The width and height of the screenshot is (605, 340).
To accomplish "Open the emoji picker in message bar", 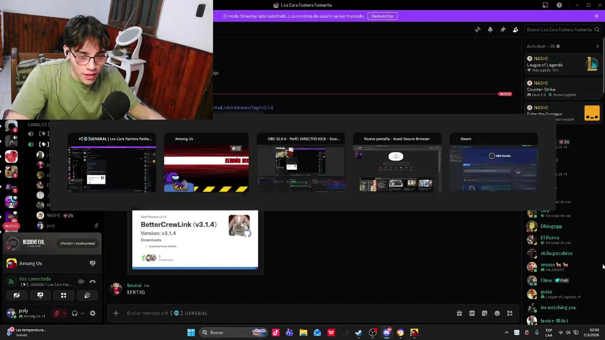I will click(x=497, y=313).
